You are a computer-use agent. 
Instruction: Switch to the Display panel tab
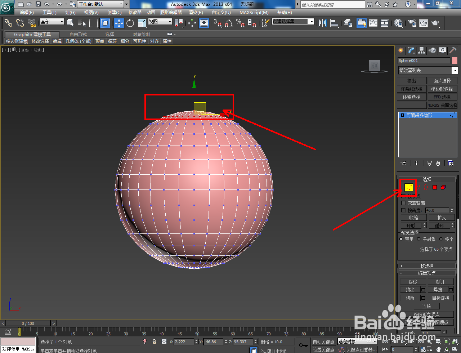pyautogui.click(x=443, y=50)
